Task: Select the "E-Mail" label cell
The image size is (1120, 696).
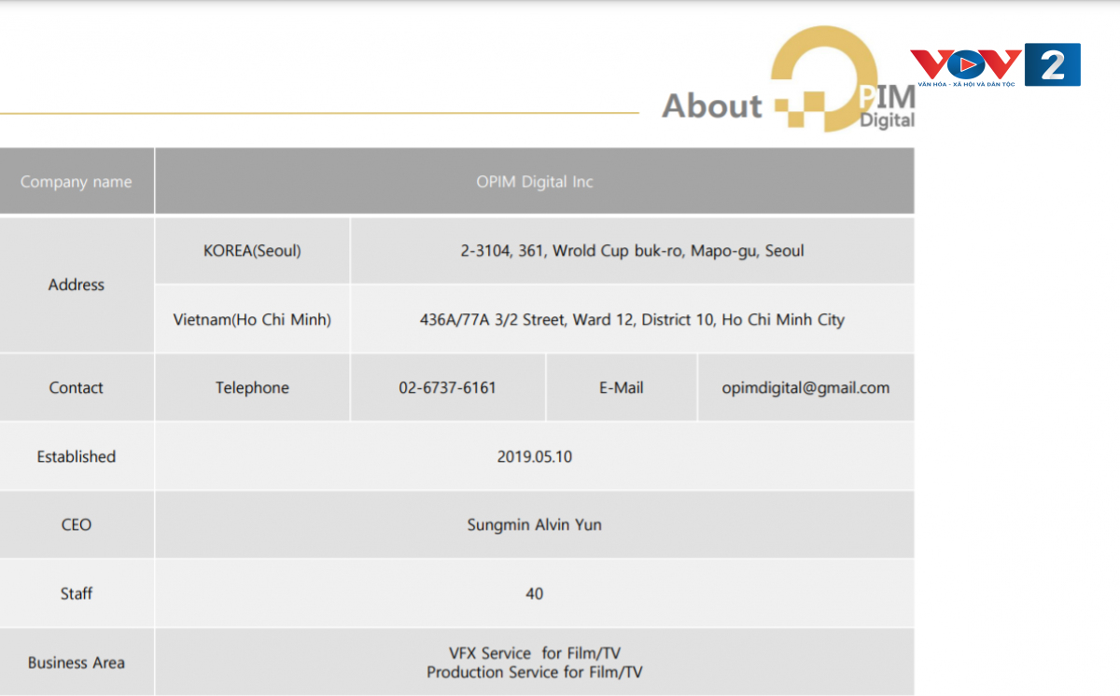Action: coord(622,388)
